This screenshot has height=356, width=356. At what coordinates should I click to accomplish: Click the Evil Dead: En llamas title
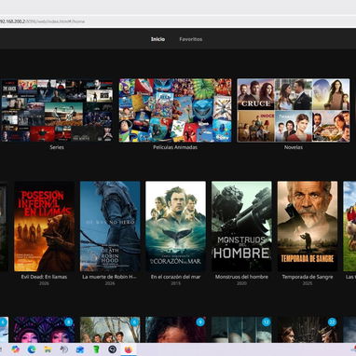click(44, 277)
